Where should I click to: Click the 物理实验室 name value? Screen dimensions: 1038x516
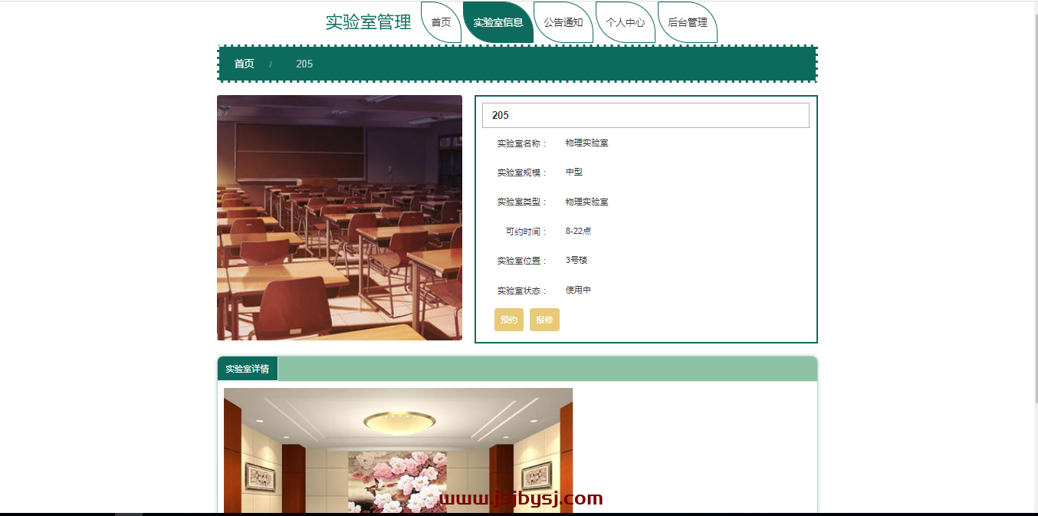pos(587,143)
